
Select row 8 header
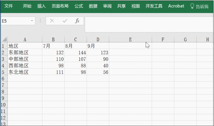[x=4, y=92]
